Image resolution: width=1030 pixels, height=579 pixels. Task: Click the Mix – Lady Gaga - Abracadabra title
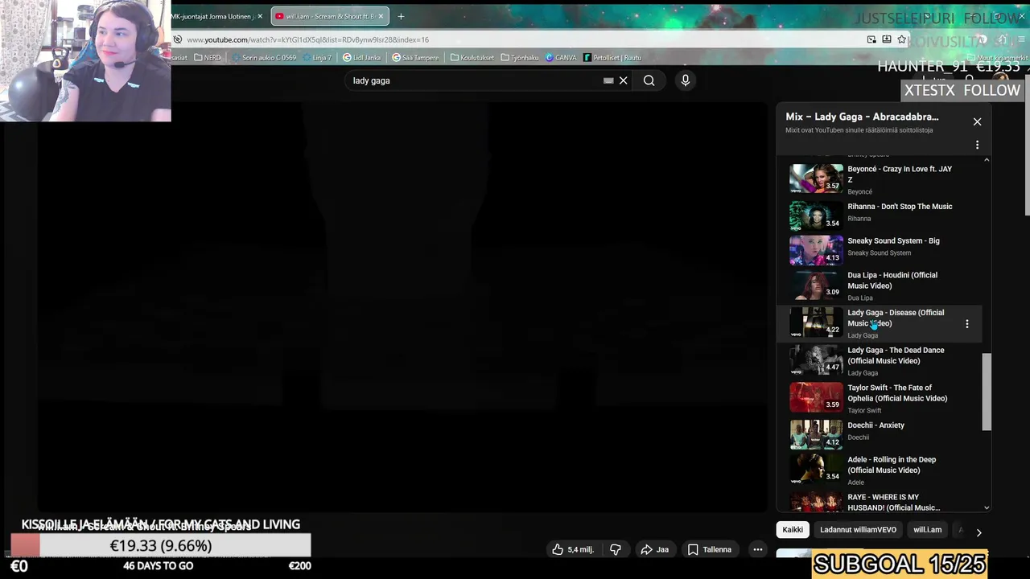click(x=862, y=117)
